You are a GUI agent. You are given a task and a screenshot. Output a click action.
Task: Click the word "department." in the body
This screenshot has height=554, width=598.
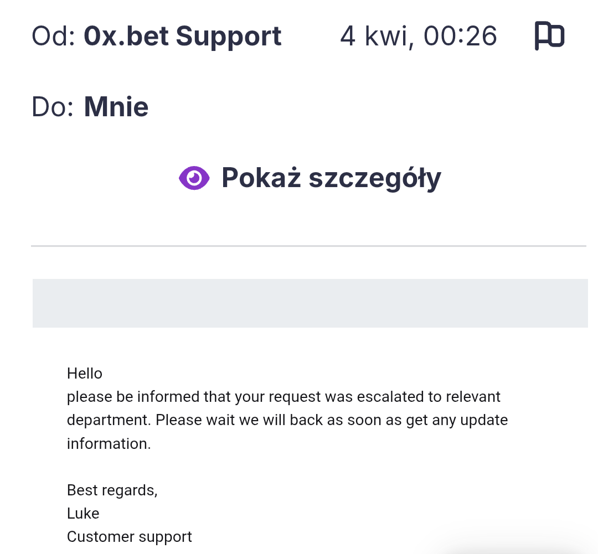109,420
